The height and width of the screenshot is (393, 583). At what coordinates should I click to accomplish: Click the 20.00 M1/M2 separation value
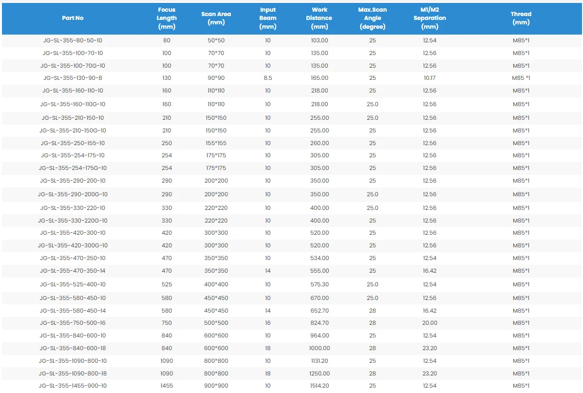(430, 323)
